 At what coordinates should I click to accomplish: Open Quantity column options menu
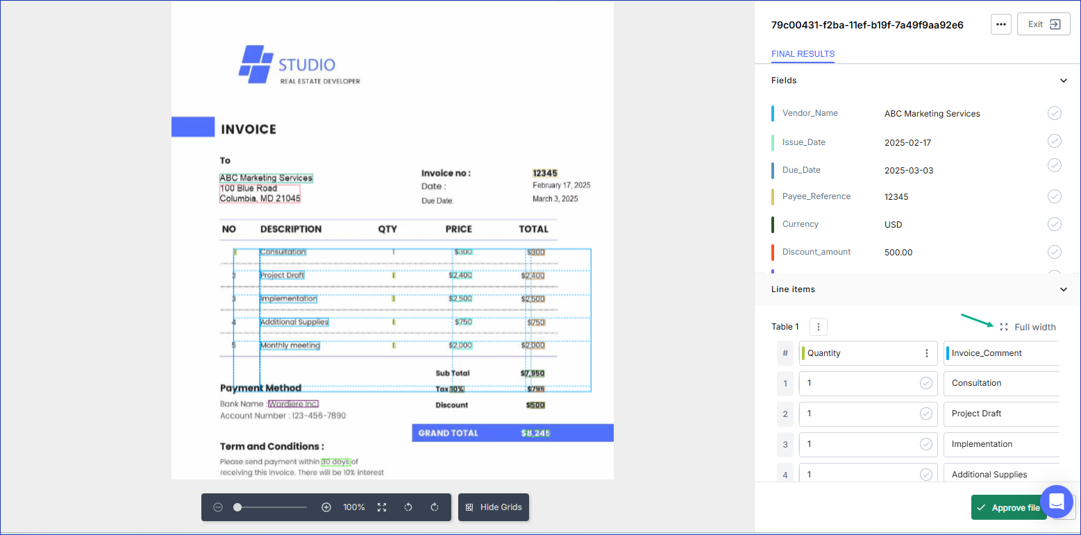pos(926,353)
